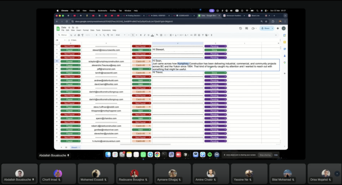
Task: Click the Menus search box
Action: [x=63, y=35]
